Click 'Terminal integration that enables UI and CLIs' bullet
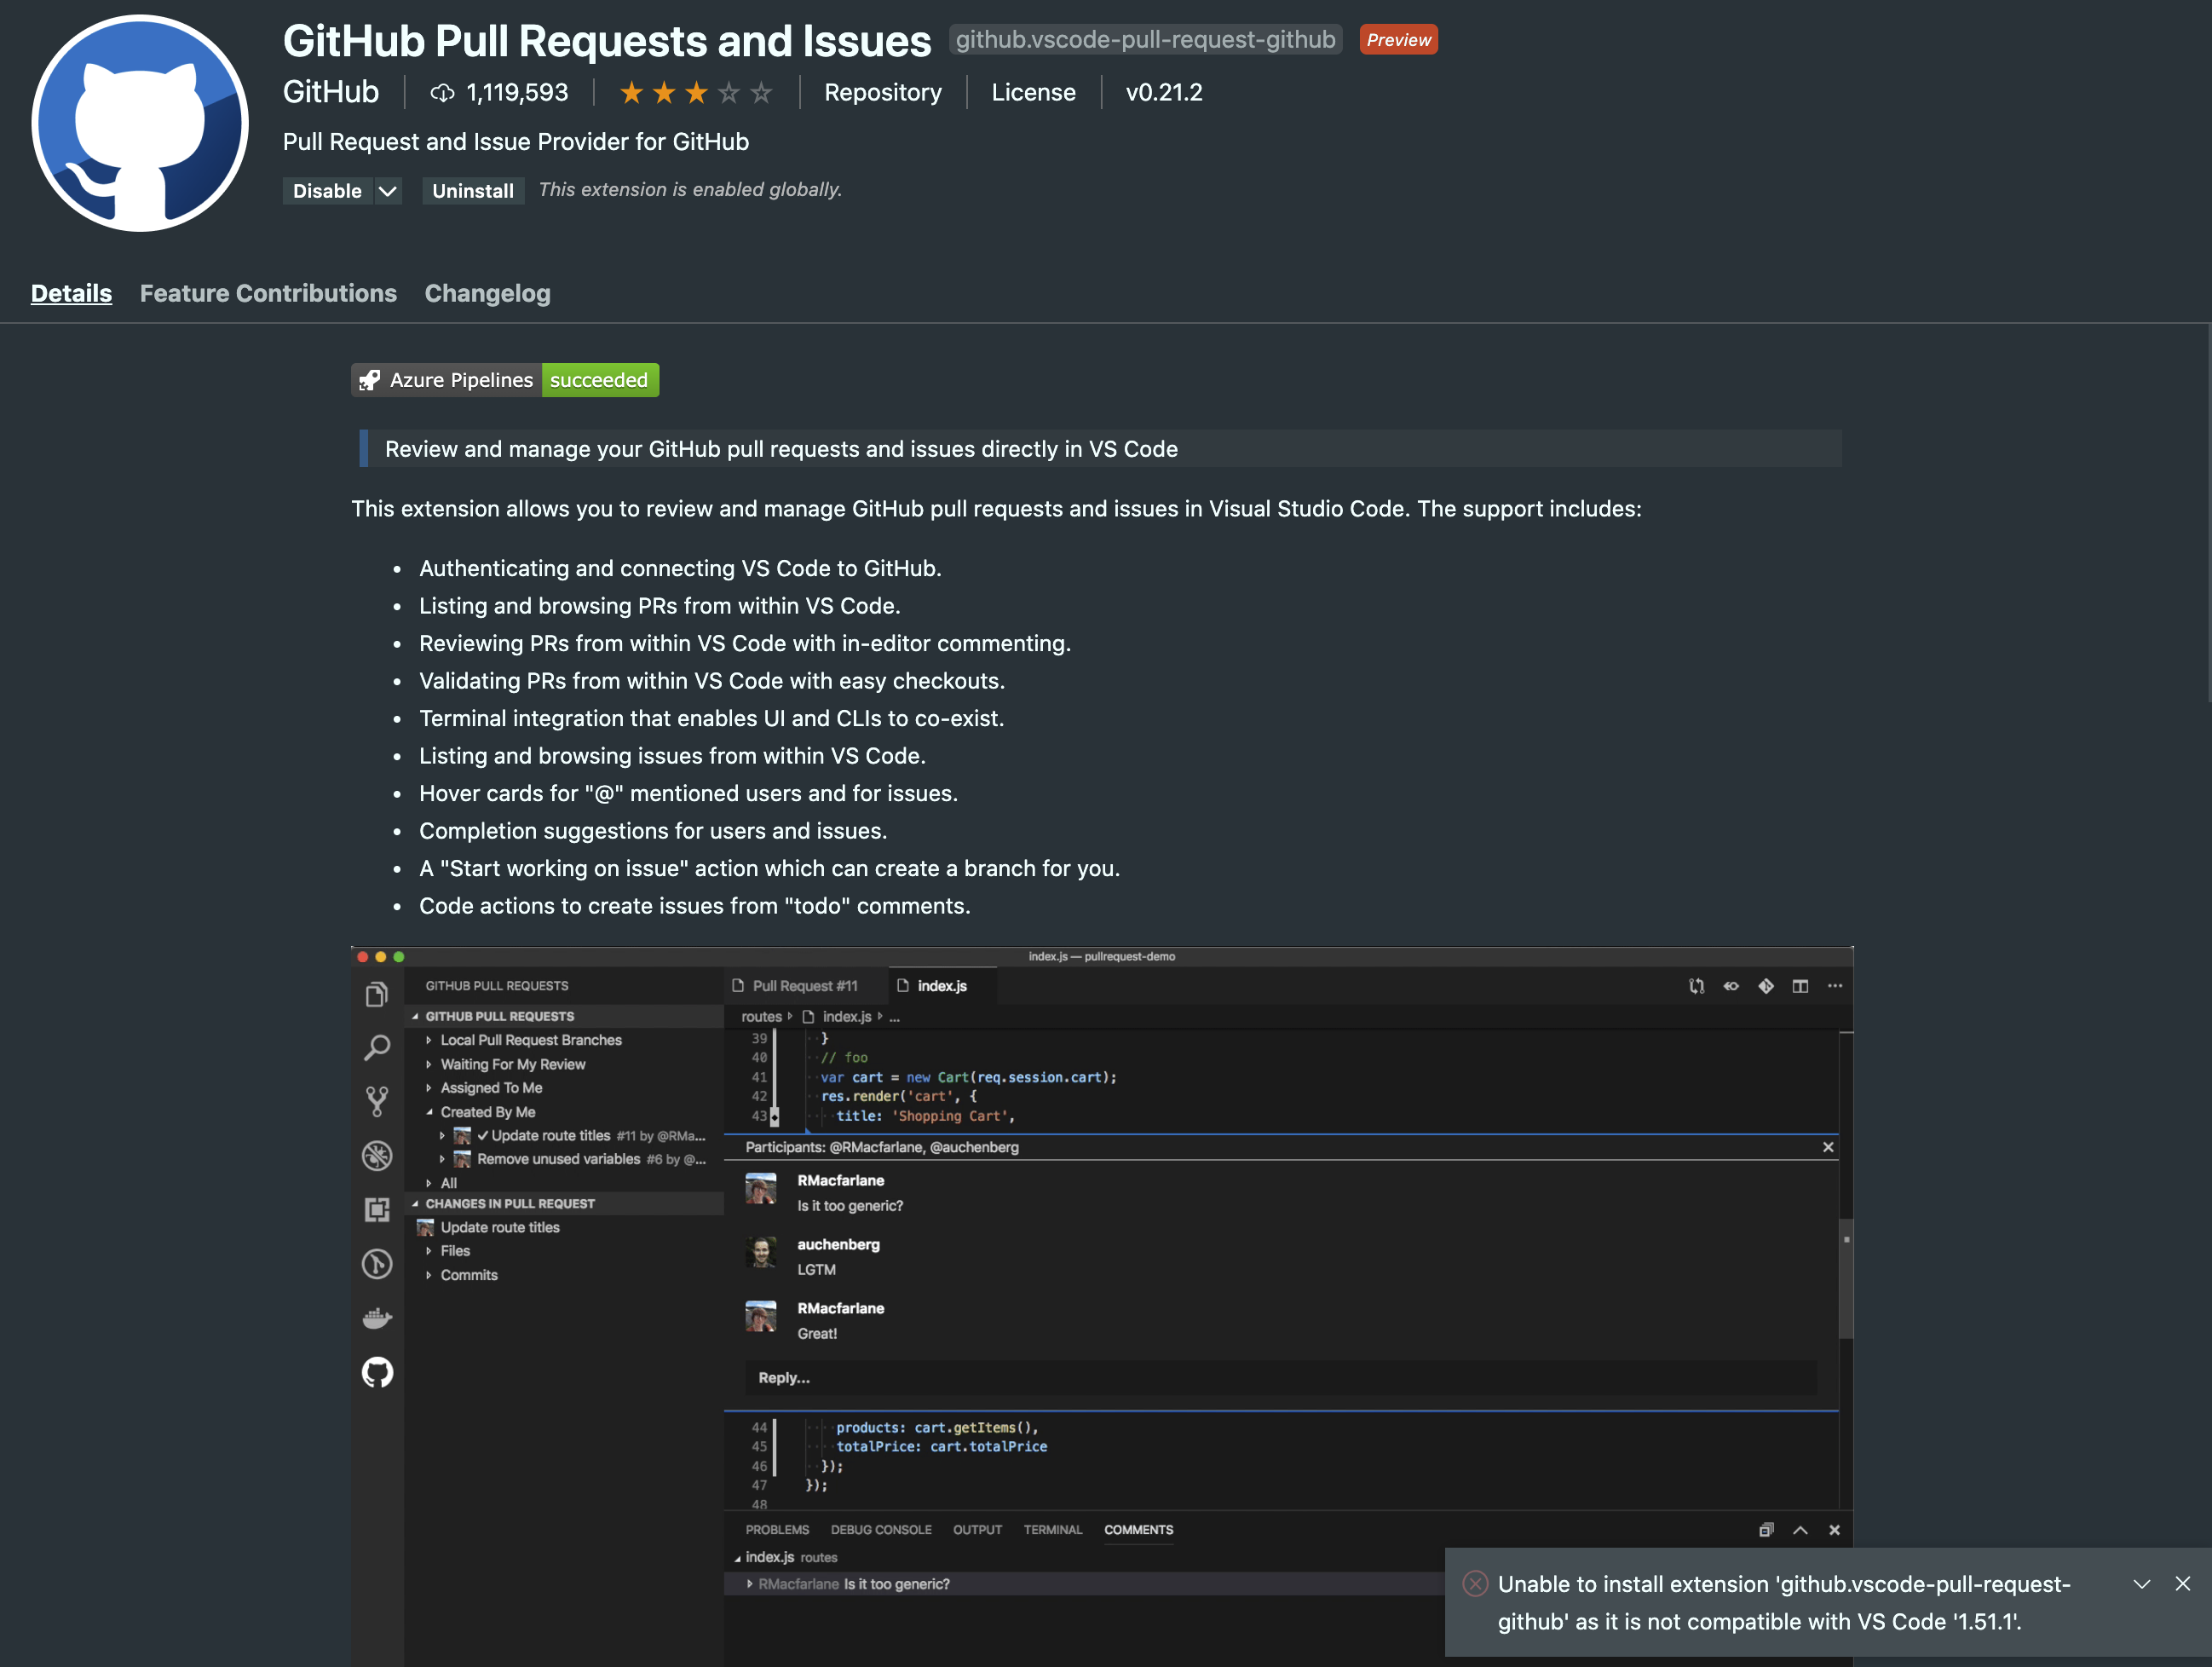Image resolution: width=2212 pixels, height=1667 pixels. [x=712, y=718]
